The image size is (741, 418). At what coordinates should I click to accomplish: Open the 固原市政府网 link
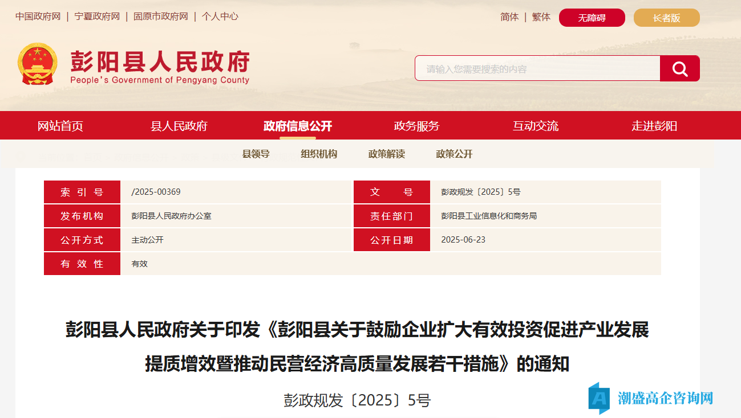tap(160, 17)
